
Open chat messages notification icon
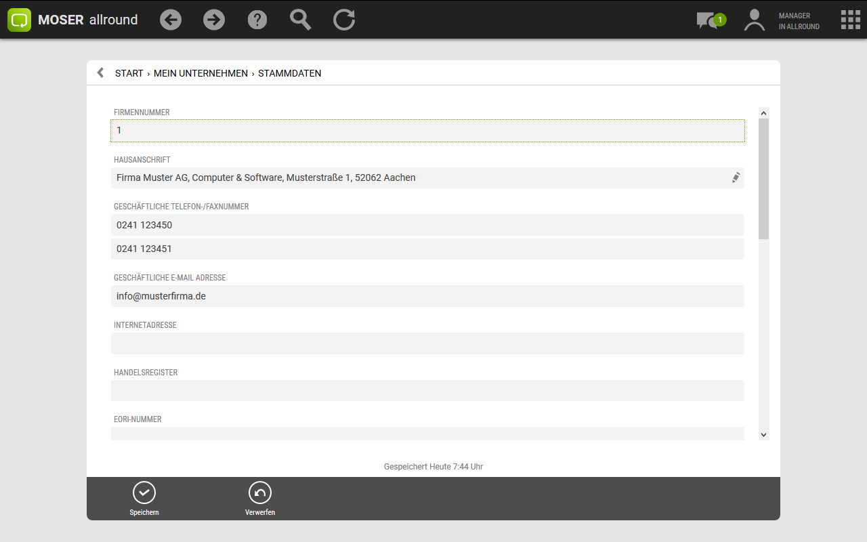709,20
